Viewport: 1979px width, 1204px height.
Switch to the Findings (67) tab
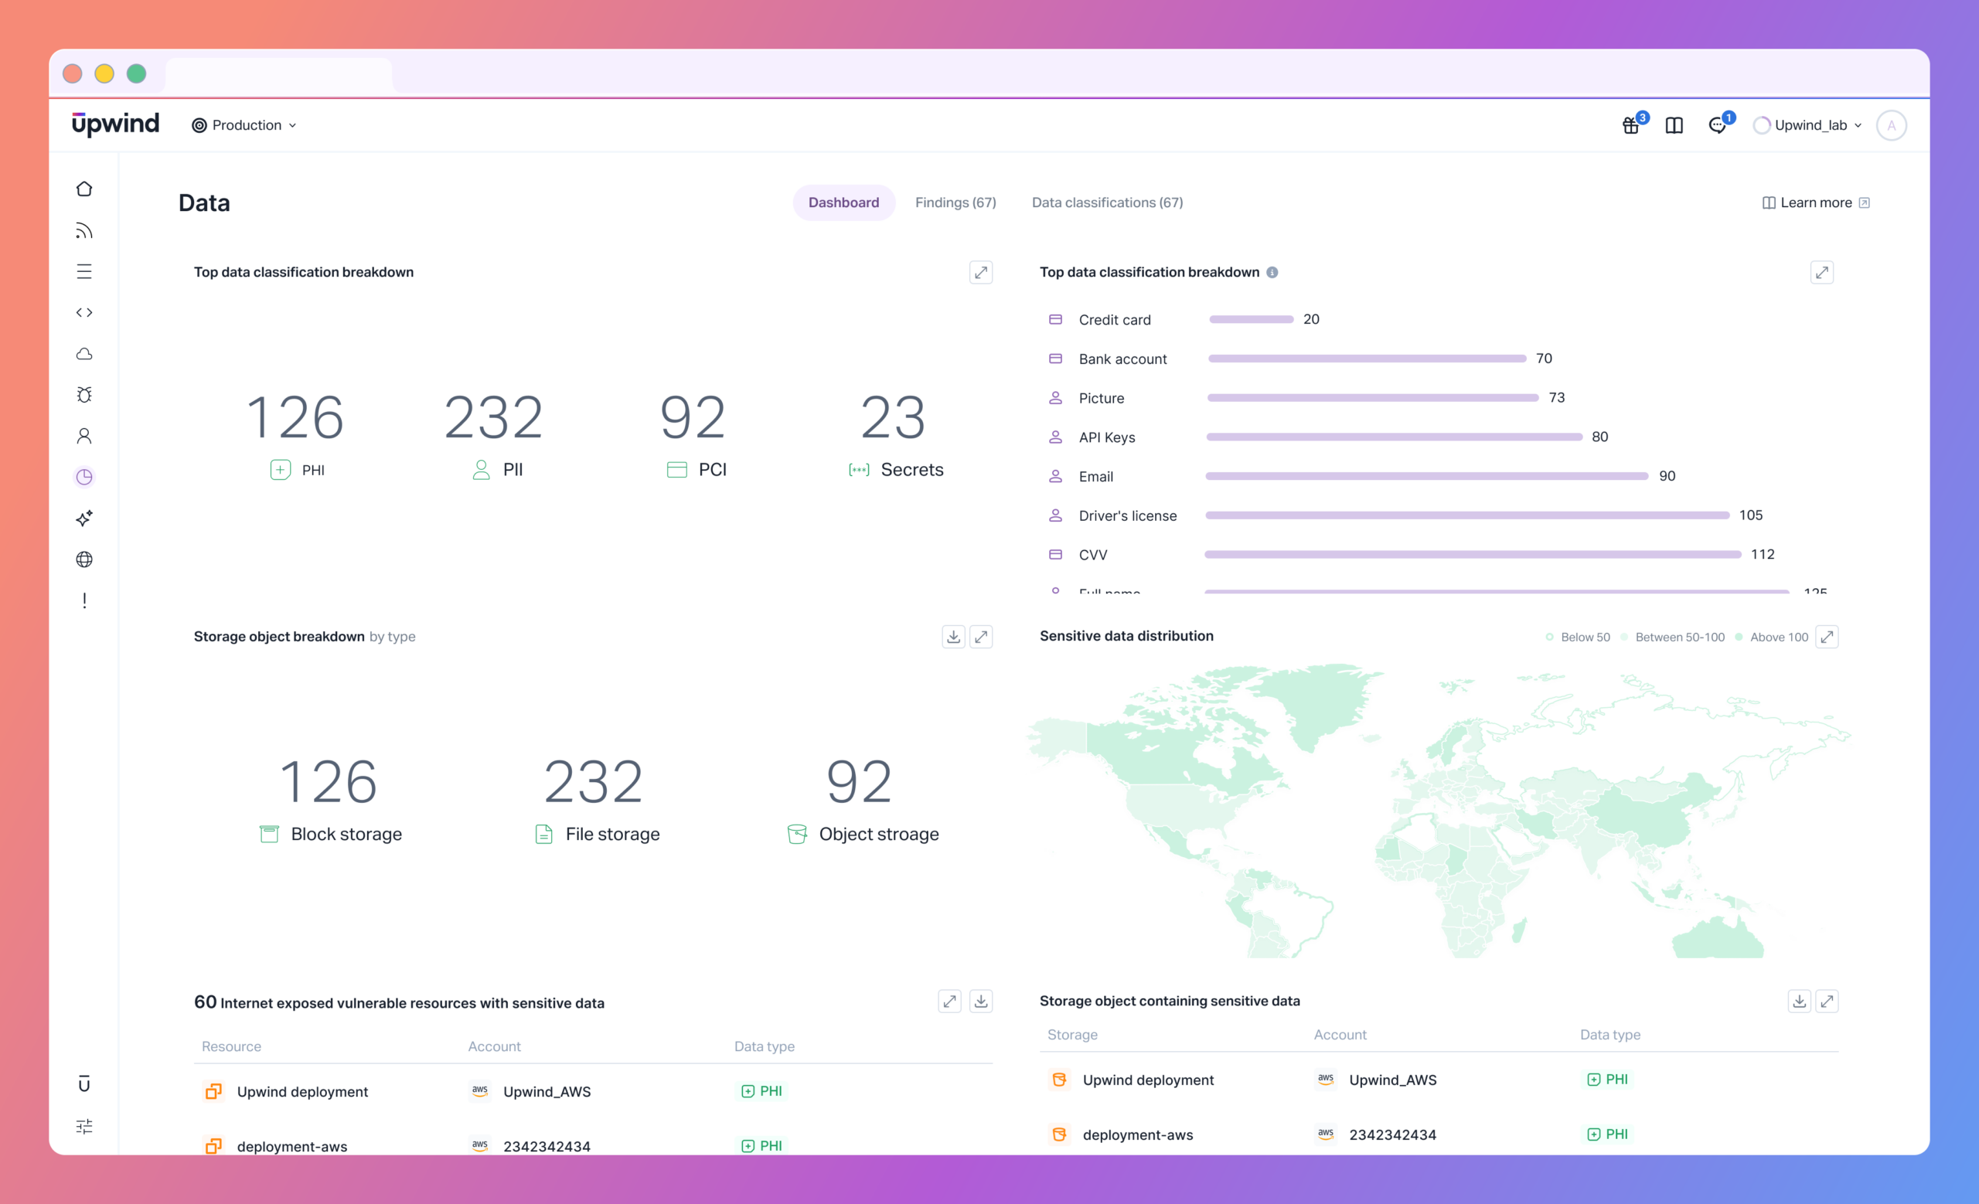click(955, 202)
